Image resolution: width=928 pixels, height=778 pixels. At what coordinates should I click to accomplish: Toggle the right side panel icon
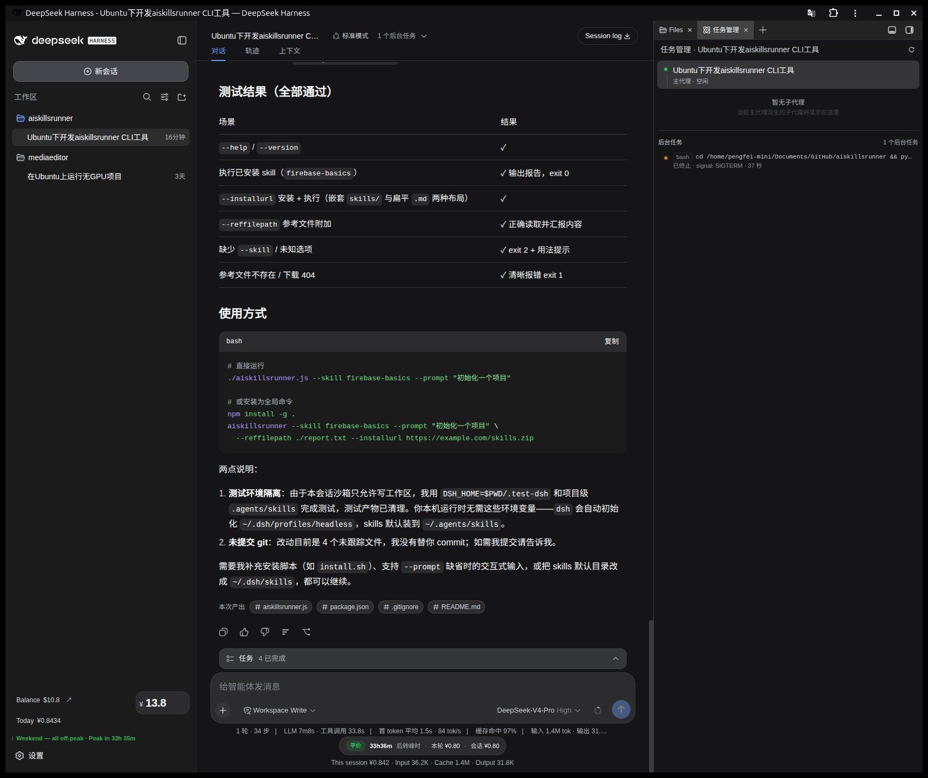pos(909,30)
